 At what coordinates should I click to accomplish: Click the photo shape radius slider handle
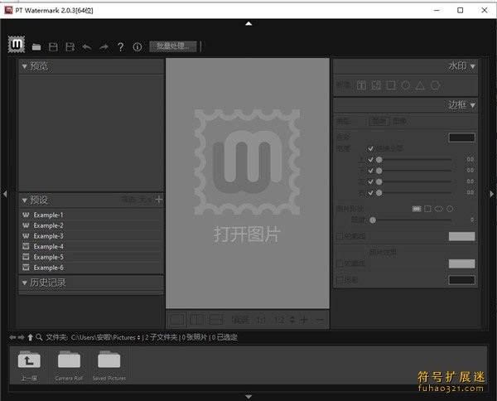point(373,220)
